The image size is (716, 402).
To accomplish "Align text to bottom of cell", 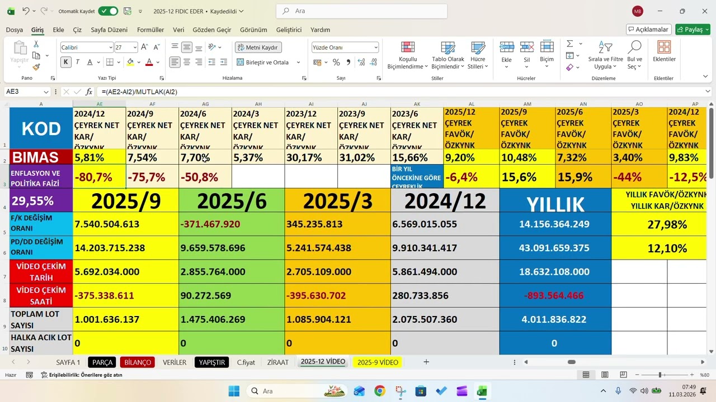I will pyautogui.click(x=198, y=47).
